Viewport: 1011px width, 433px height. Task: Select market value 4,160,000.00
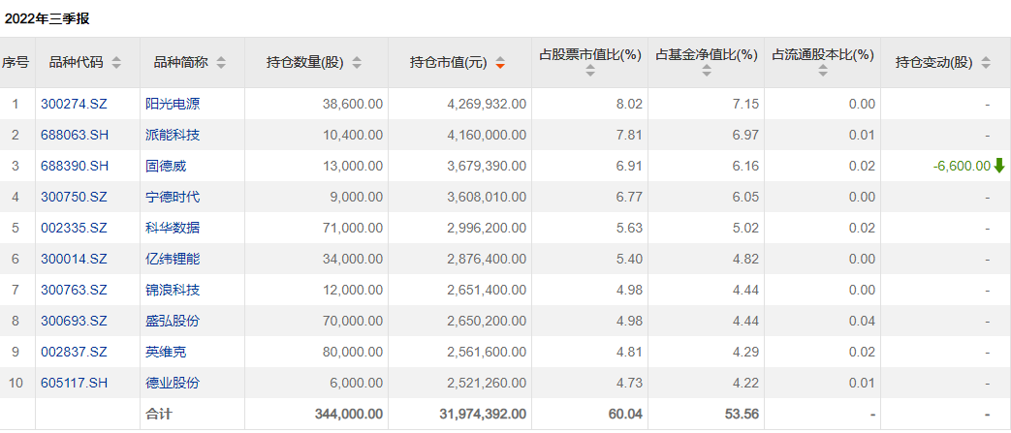pyautogui.click(x=487, y=135)
